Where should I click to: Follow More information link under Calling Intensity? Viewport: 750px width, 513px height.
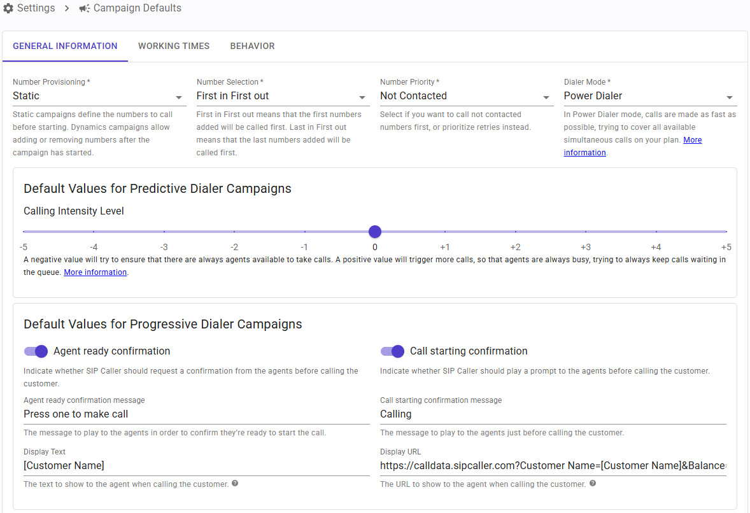(x=96, y=272)
